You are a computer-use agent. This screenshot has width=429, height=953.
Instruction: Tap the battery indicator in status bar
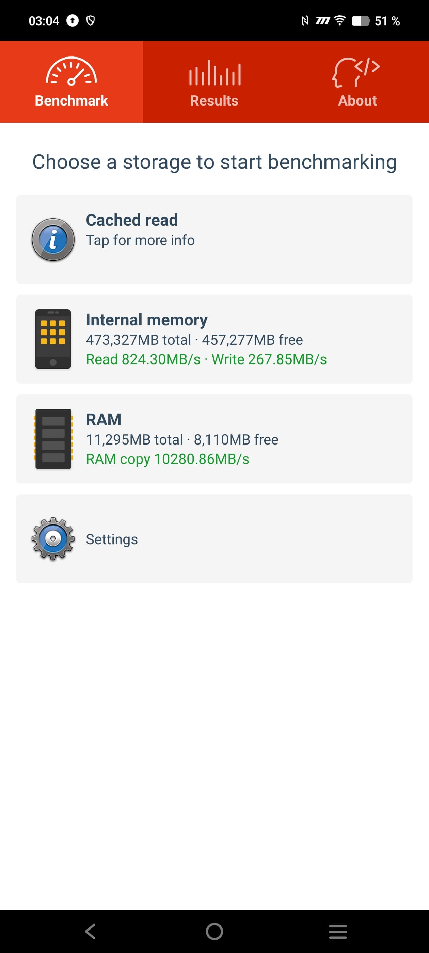361,21
